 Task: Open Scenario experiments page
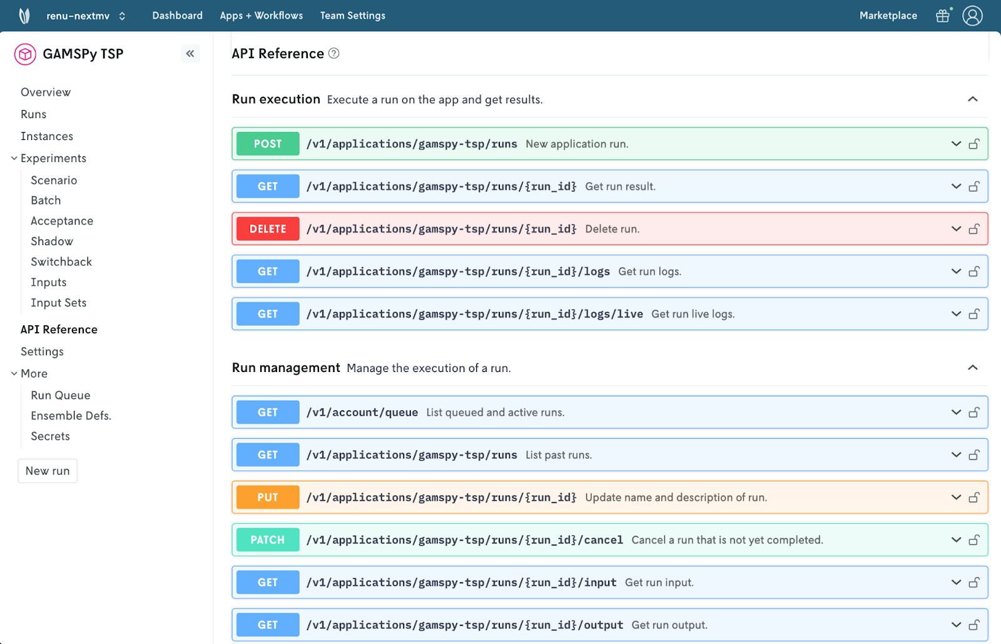coord(54,180)
